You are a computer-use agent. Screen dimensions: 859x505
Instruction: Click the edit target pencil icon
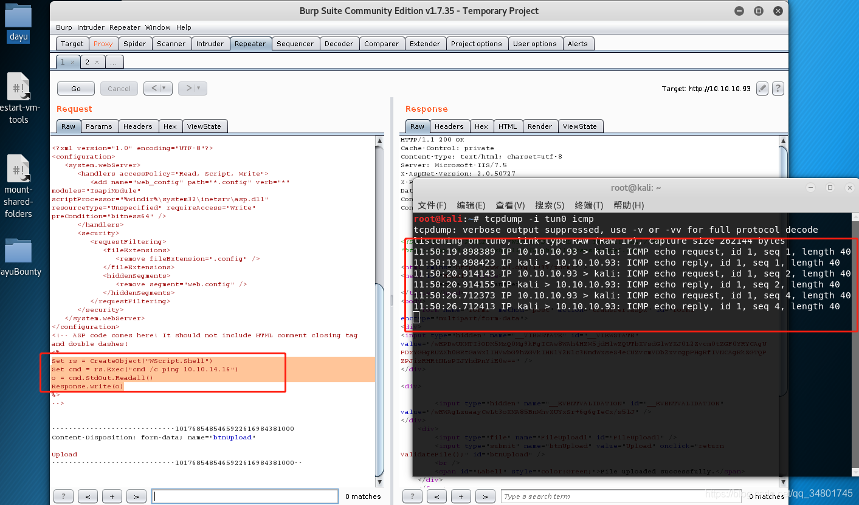coord(762,88)
